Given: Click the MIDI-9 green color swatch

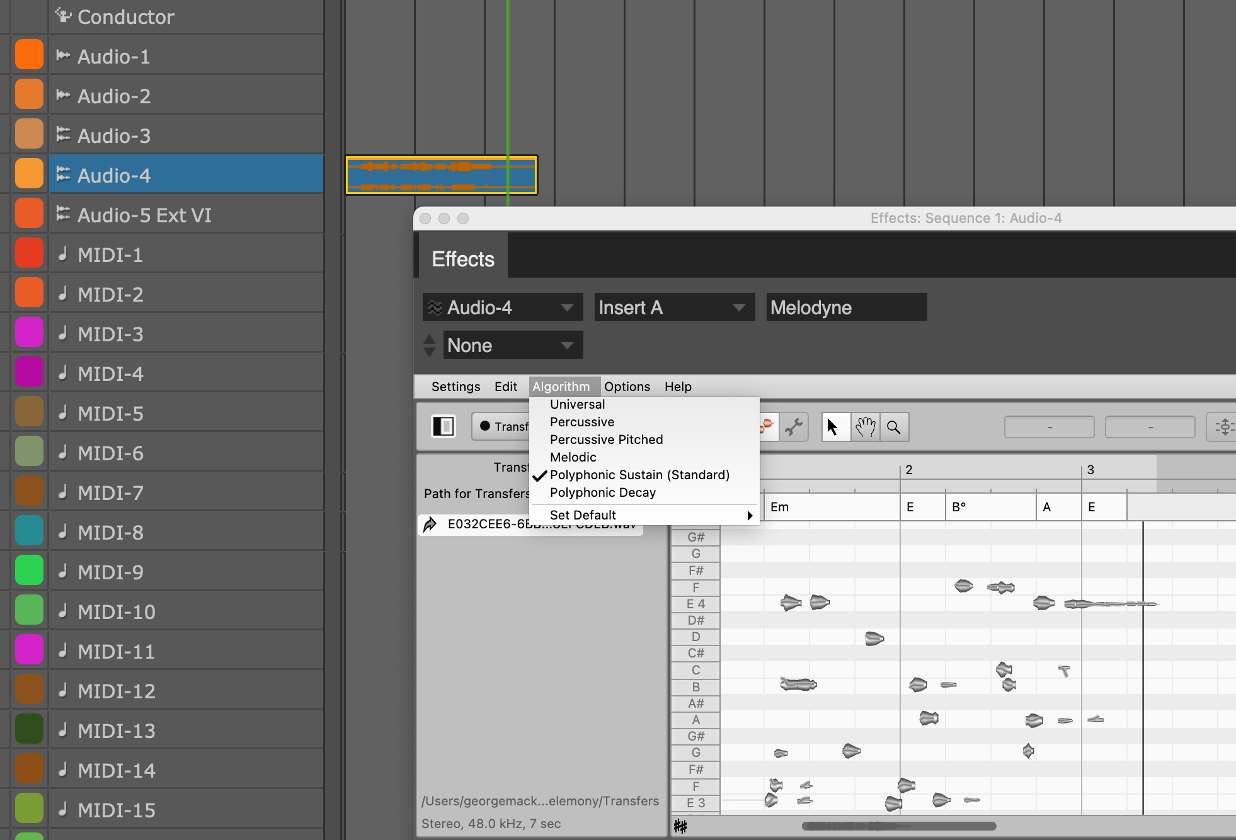Looking at the screenshot, I should tap(29, 570).
